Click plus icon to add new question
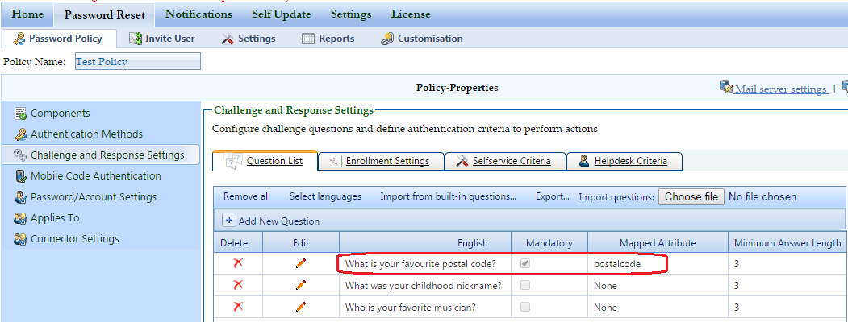 229,221
